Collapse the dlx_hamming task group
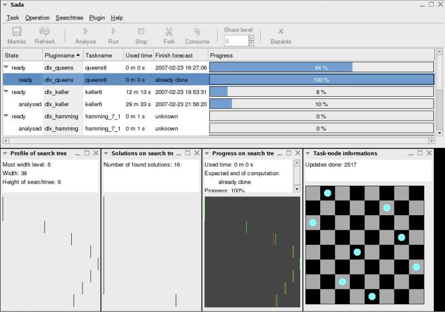The image size is (445, 312). [x=7, y=116]
